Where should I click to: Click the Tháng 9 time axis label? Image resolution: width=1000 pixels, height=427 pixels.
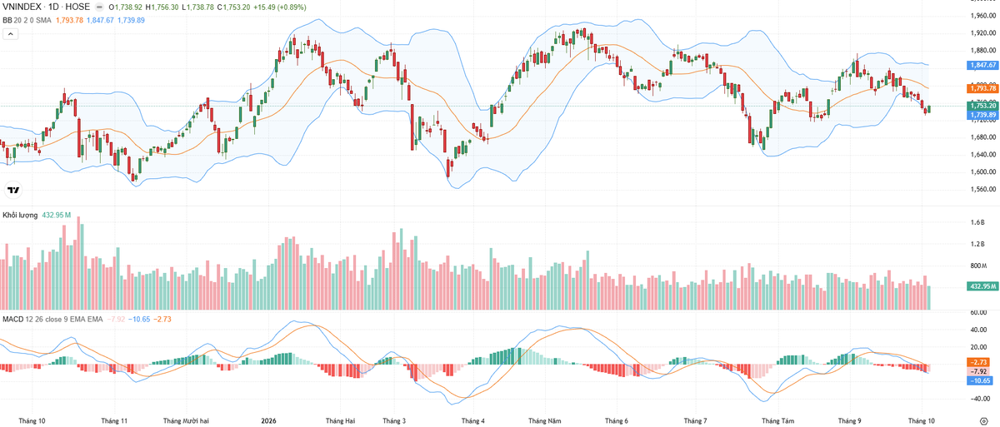point(849,421)
